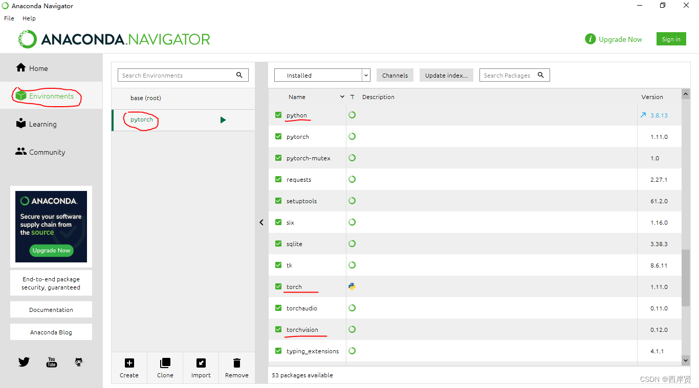Click the Version column header
Viewport: 699px width, 388px height.
click(652, 96)
